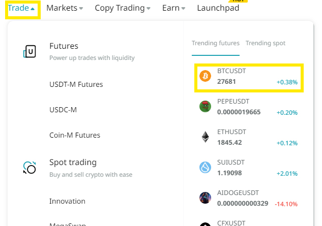
Task: Click the Bitcoin coin icon
Action: click(206, 76)
